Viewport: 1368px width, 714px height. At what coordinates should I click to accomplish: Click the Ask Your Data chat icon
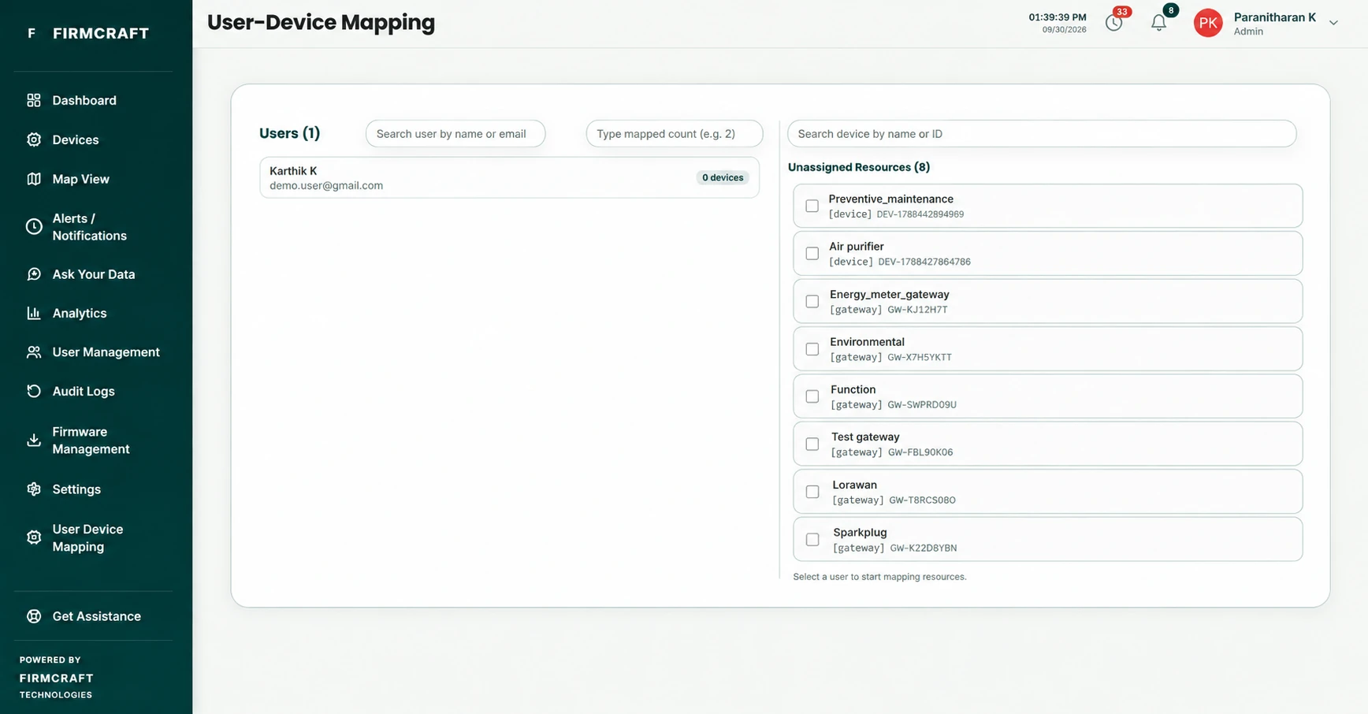point(33,274)
